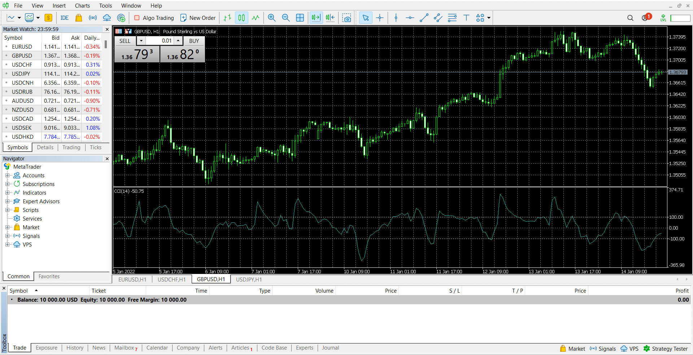Open the MetaEditor IDE
The image size is (693, 355).
click(64, 17)
